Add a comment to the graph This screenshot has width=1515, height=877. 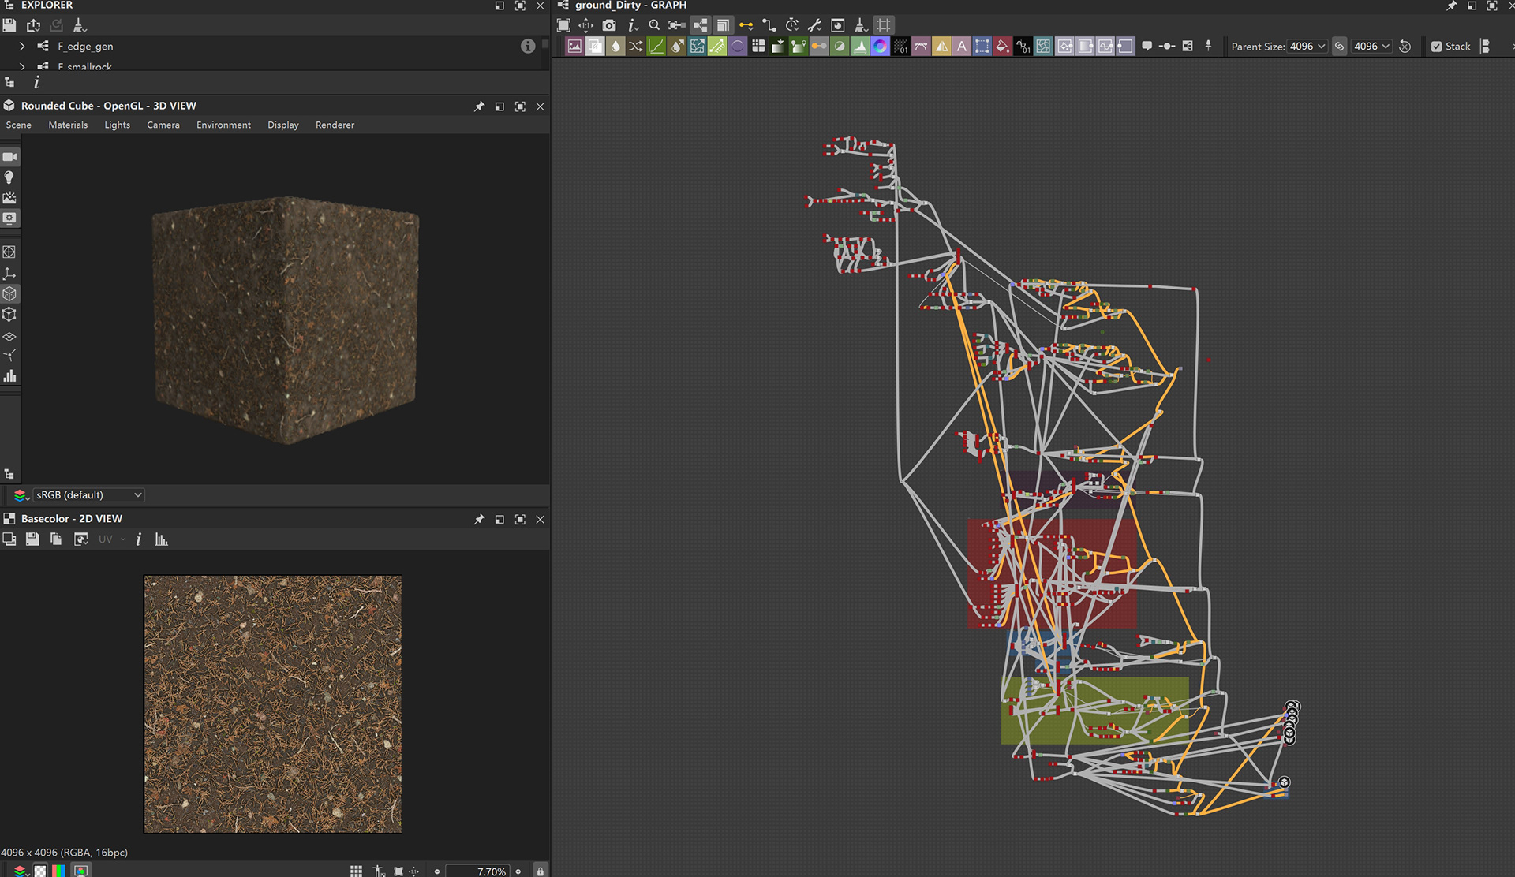coord(1147,47)
